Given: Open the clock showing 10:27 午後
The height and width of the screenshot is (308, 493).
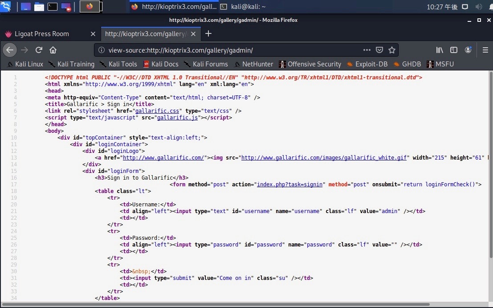Looking at the screenshot, I should [442, 7].
